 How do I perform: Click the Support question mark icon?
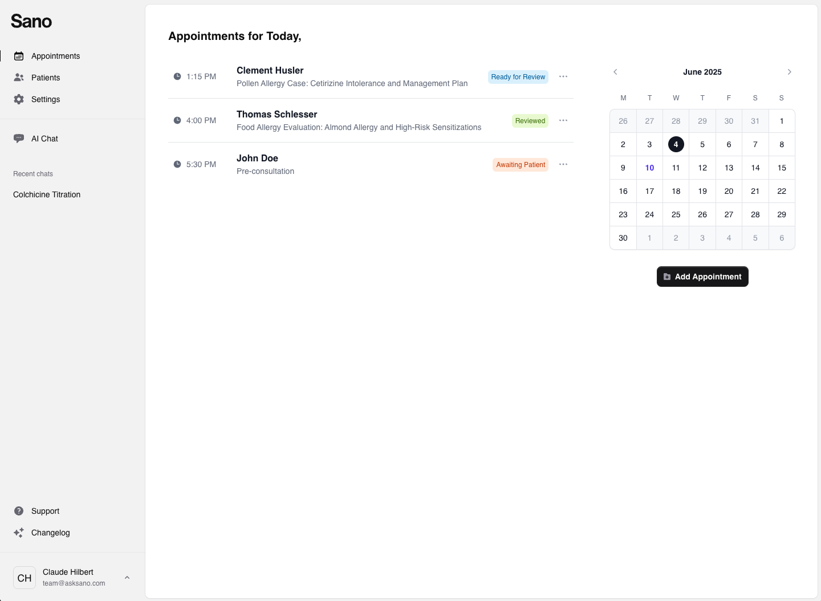tap(19, 511)
